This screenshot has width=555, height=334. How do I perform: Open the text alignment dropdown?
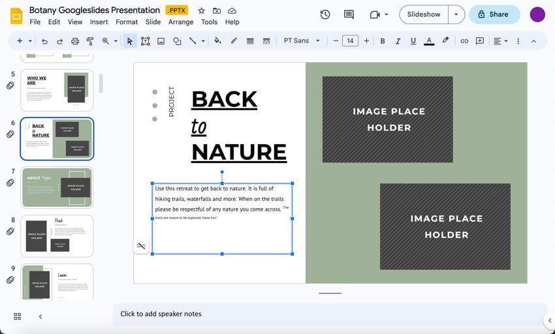click(500, 41)
